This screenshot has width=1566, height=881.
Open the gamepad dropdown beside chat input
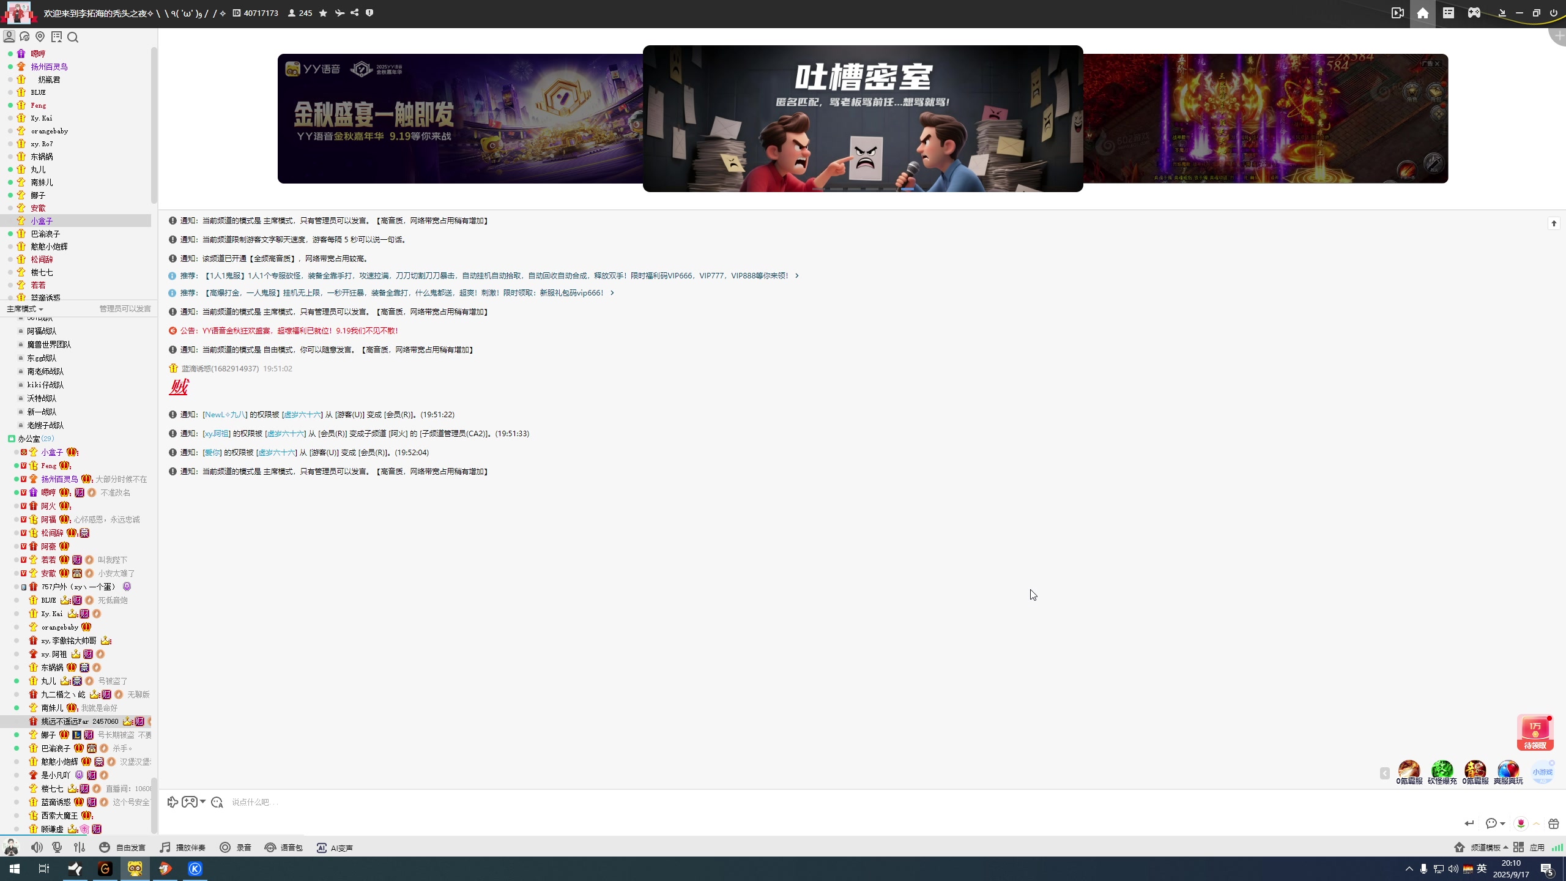[x=193, y=802]
